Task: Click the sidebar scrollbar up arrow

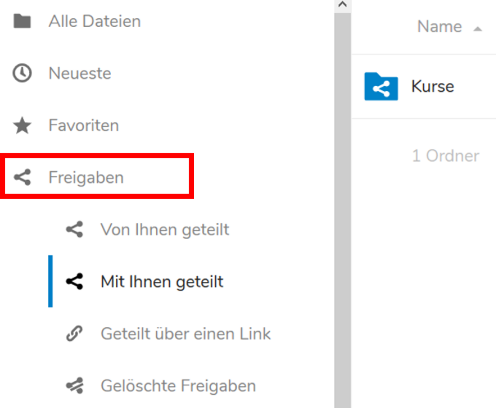Action: tap(343, 5)
